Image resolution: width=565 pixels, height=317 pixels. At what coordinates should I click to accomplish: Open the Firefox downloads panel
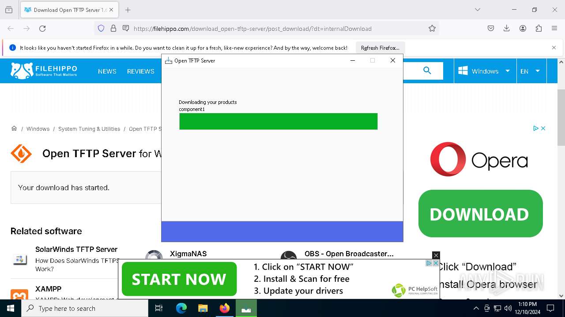(x=507, y=29)
